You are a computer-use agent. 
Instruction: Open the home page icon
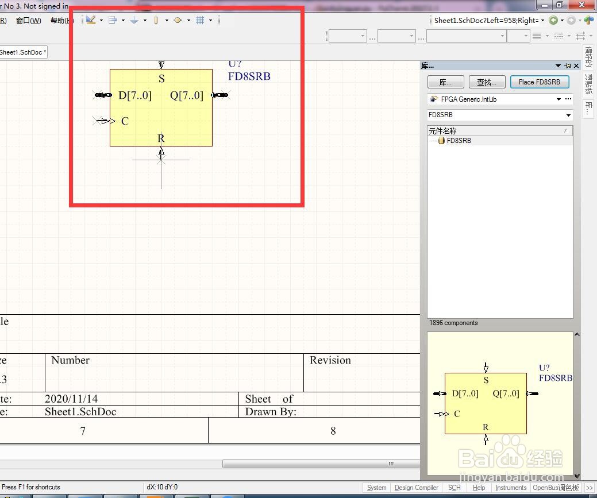tap(589, 20)
